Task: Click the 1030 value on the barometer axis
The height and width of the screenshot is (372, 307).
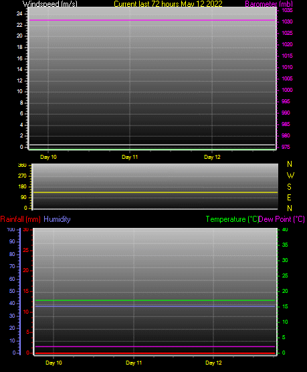Action: coord(287,22)
